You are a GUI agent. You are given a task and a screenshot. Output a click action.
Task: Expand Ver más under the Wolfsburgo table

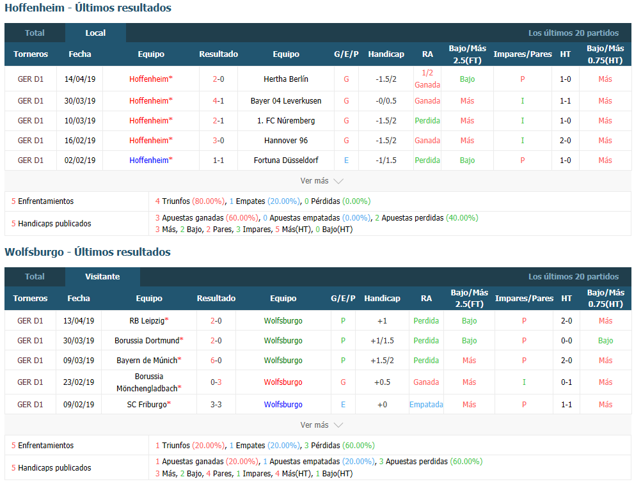click(x=321, y=425)
